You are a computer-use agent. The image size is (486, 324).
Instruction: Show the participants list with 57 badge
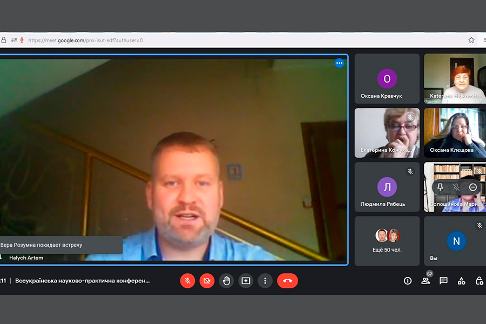pos(426,281)
